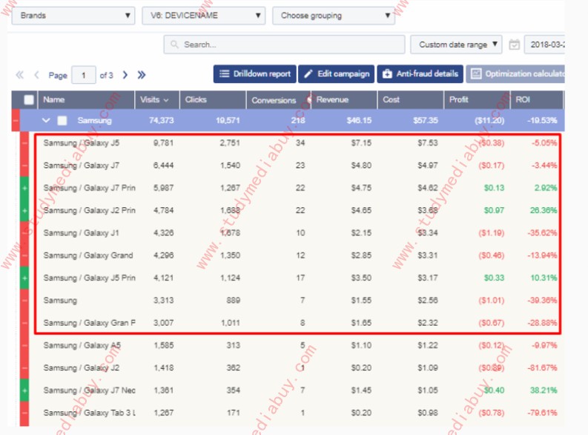Select the Samsung / Galaxy J5 Prin row name
The image size is (588, 435).
(89, 278)
